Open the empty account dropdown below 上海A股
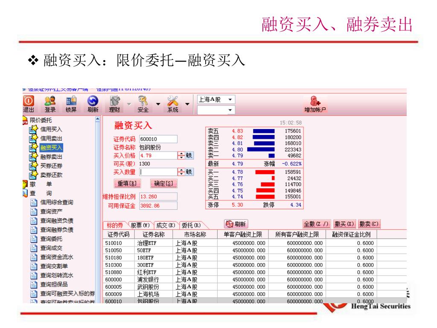This screenshot has width=437, height=328. point(216,110)
